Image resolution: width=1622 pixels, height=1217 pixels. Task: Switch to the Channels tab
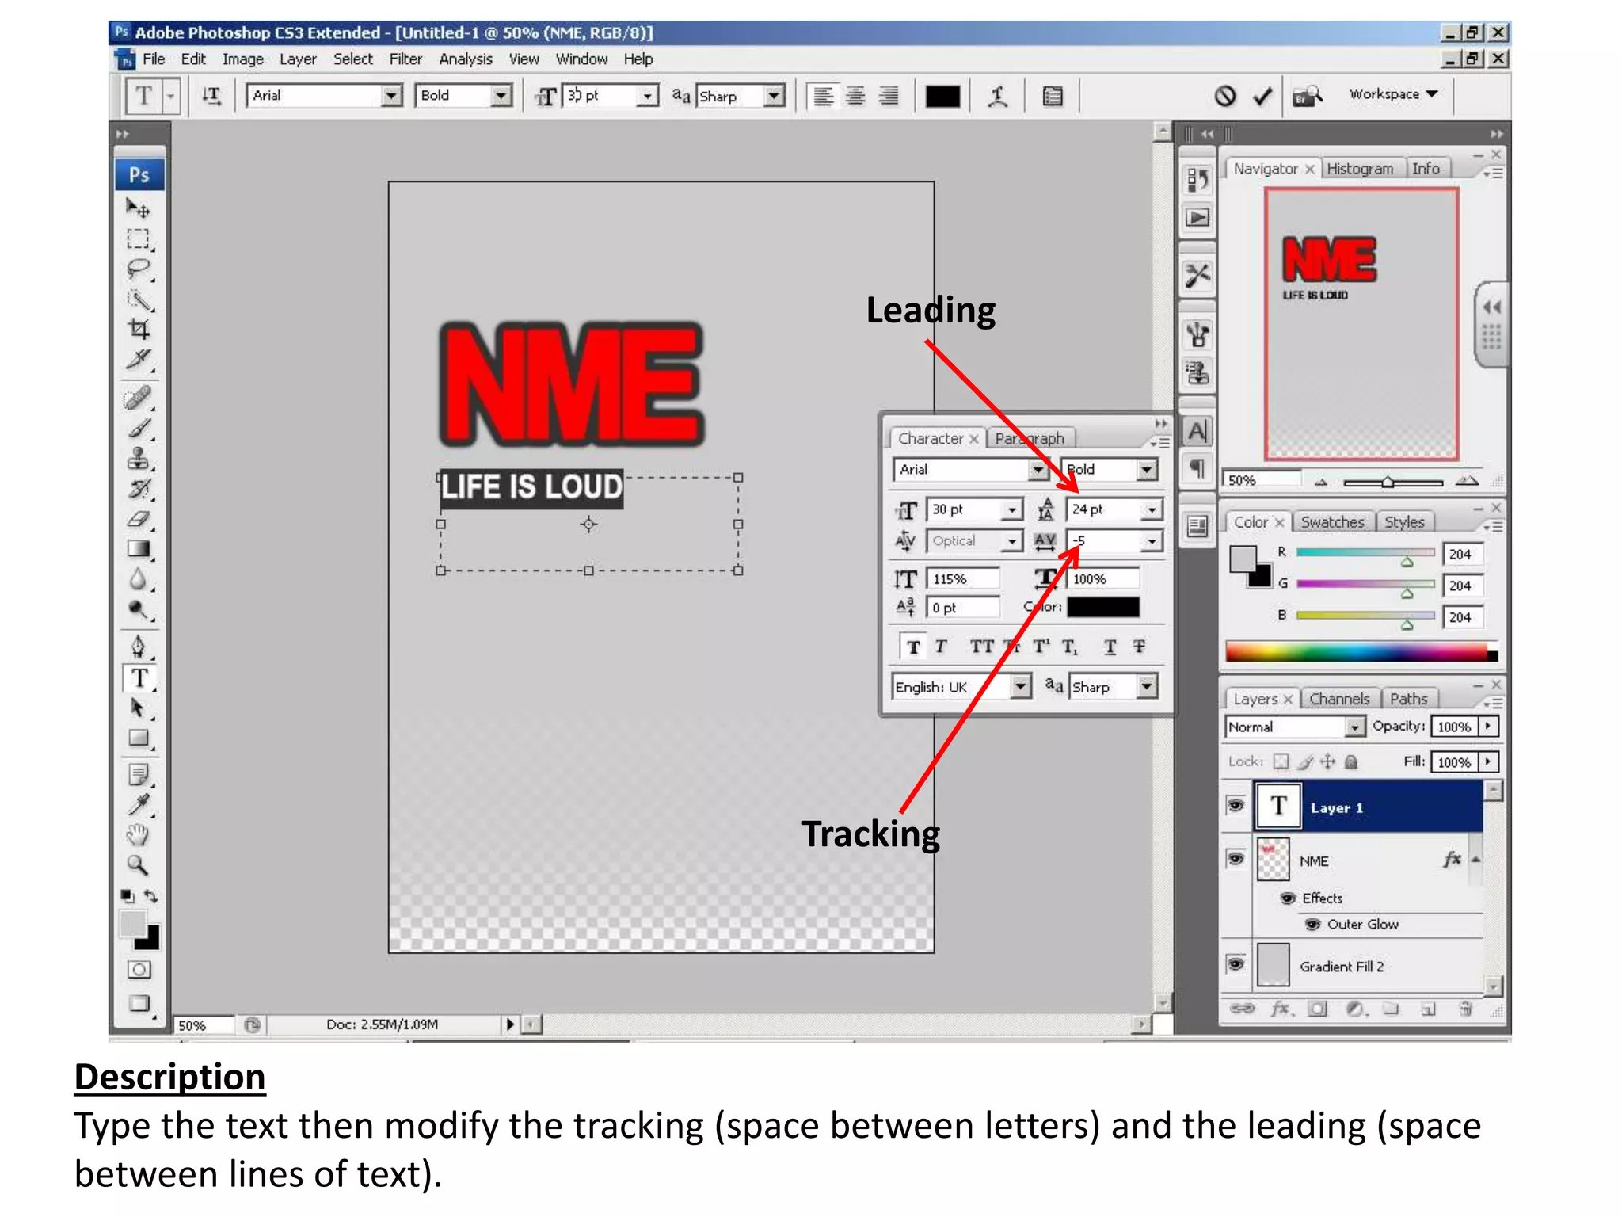1339,699
